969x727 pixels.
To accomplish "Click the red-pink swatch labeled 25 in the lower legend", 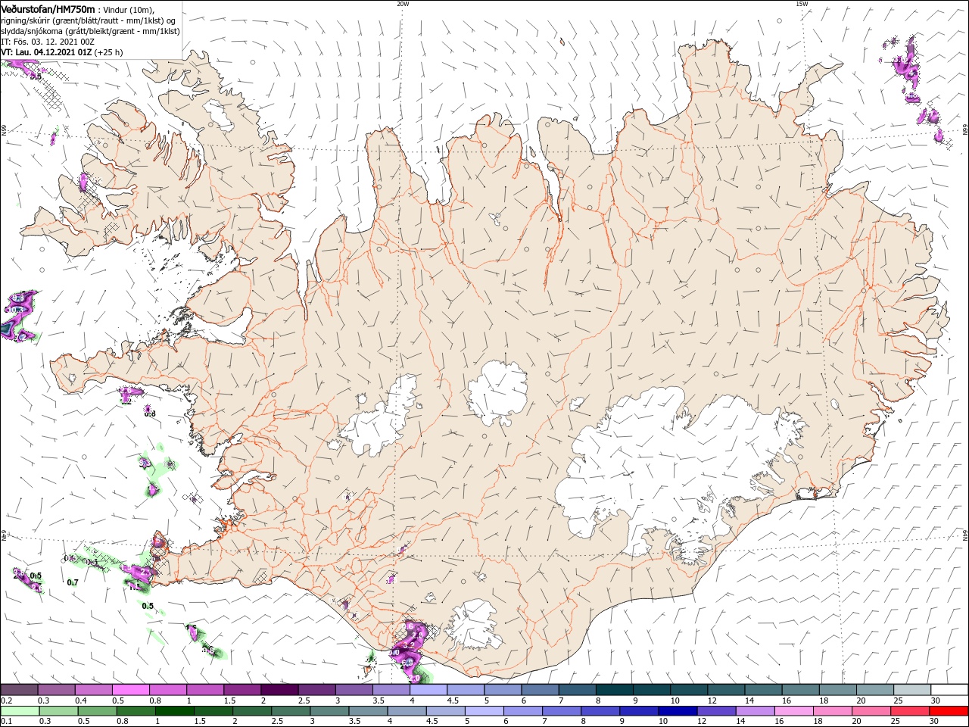I will (x=909, y=711).
